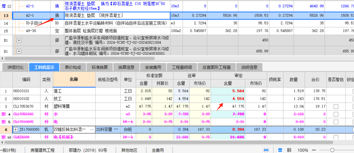Click the 数量 column header
354x153 pixels.
[x=294, y=79]
